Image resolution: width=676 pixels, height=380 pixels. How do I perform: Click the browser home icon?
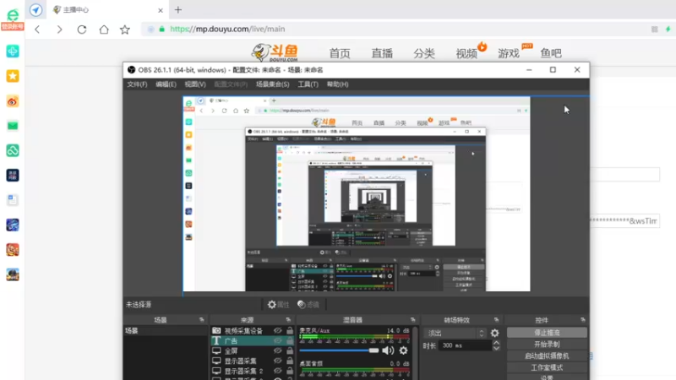(104, 30)
